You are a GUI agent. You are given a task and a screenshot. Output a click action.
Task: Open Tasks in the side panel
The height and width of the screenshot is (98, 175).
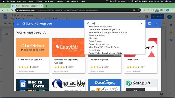pos(171,40)
